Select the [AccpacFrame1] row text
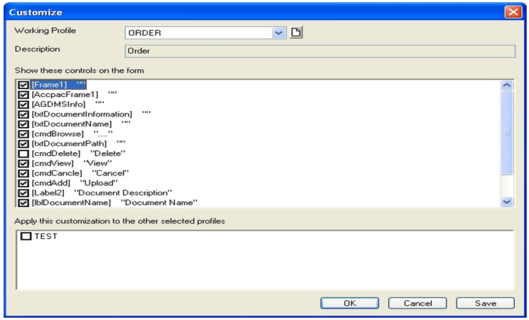 point(74,94)
